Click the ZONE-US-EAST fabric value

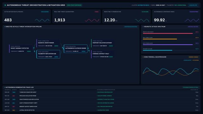tap(160, 5)
